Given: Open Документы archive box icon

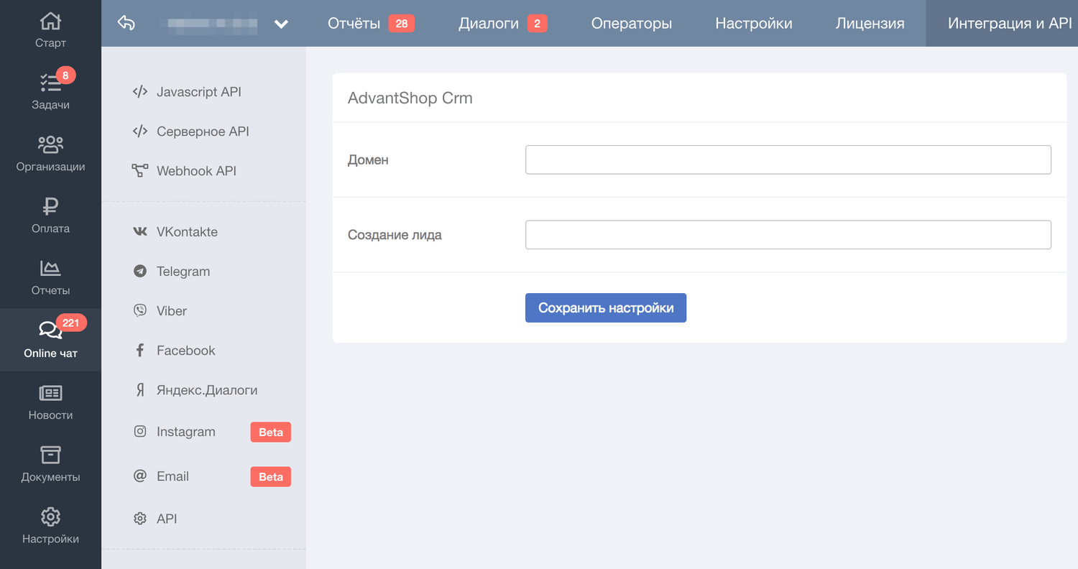Looking at the screenshot, I should [50, 455].
